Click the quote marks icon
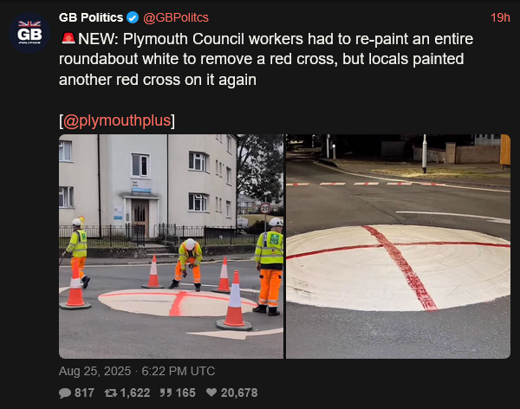 166,393
